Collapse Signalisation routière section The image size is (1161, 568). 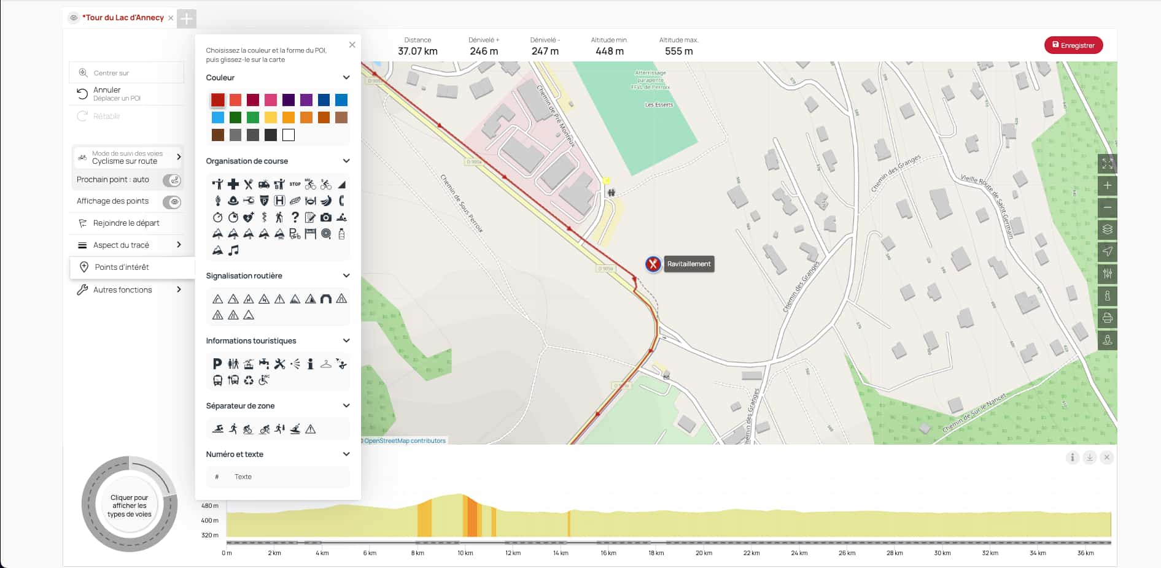point(346,275)
